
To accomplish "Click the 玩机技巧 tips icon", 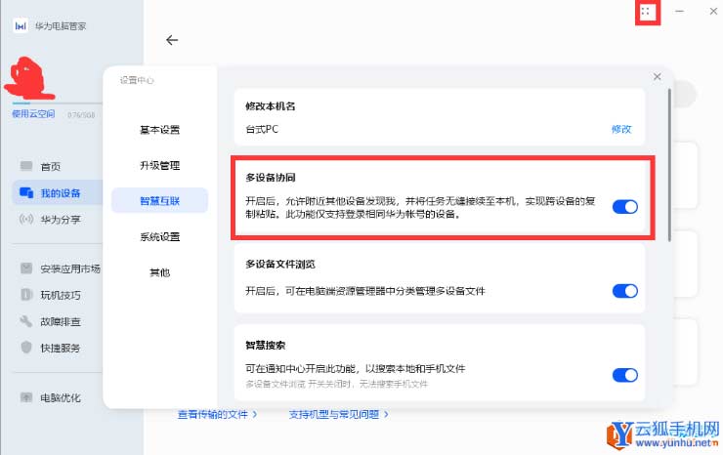I will [26, 294].
